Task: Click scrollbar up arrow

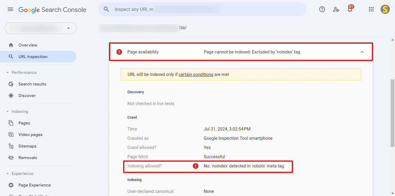Action: [392, 40]
